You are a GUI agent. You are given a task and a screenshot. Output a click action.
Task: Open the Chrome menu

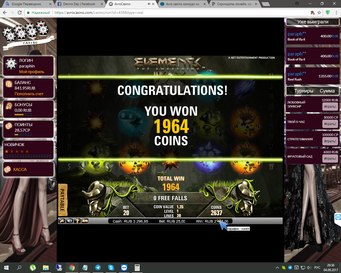336,13
